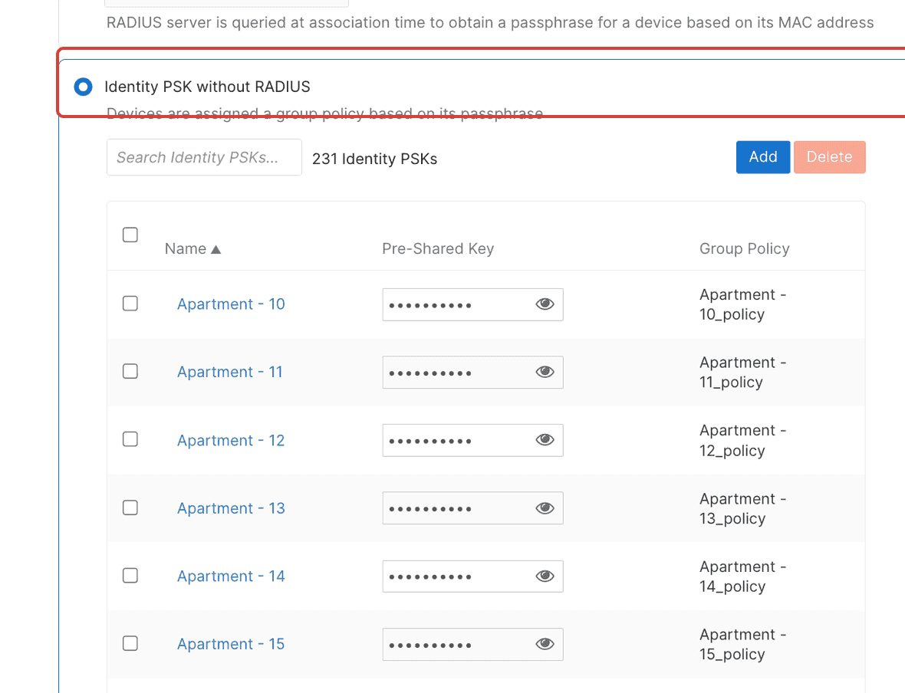Check the Apartment - 11 row checkbox
Viewport: 905px width, 693px height.
(x=130, y=371)
